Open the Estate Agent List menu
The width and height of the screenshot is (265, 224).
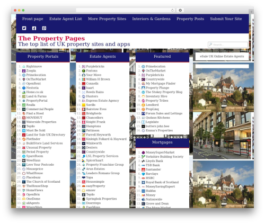66,19
